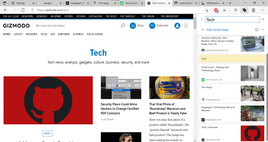The image size is (268, 142).
Task: Switch to the GSMArena tab
Action: (213, 3)
